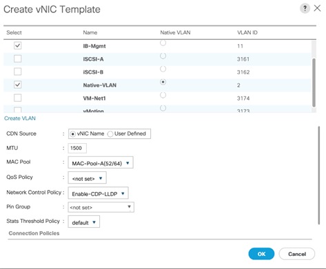Select vNIC Name as CDN Source
326x269 pixels.
click(x=73, y=134)
